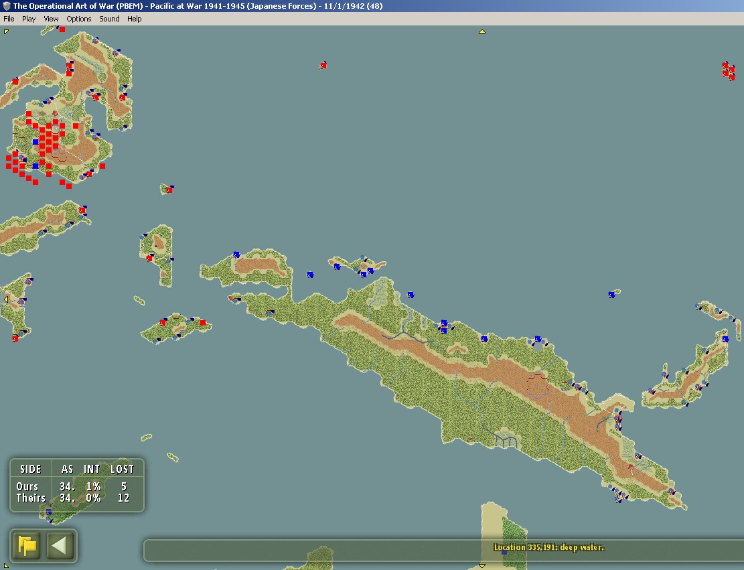This screenshot has width=744, height=570.
Task: Click the top-left corner yellow scroll arrow
Action: coord(6,31)
